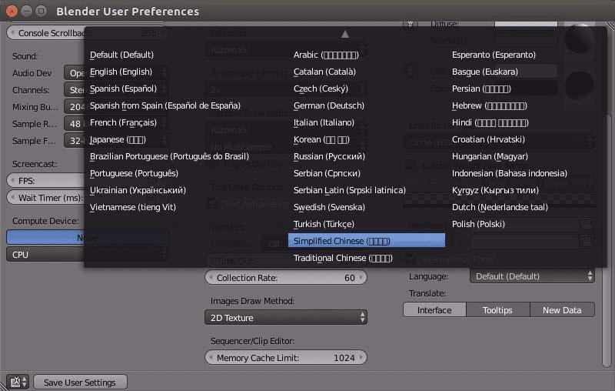Screen dimensions: 615x391
Task: Click the Memory Cache Limit field
Action: tap(285, 357)
